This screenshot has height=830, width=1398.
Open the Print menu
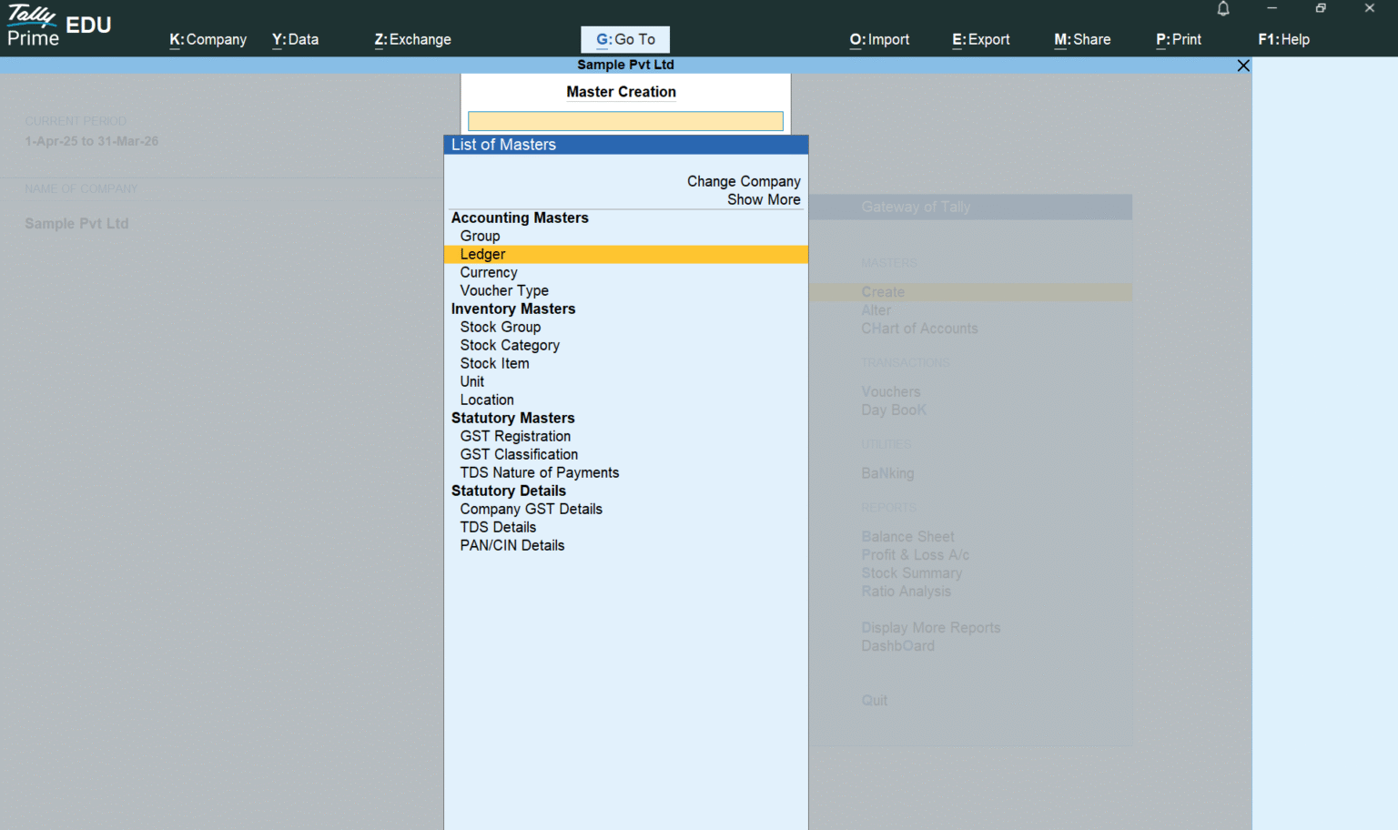click(1178, 39)
